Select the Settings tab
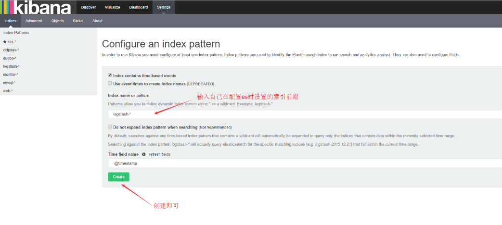 (x=164, y=7)
